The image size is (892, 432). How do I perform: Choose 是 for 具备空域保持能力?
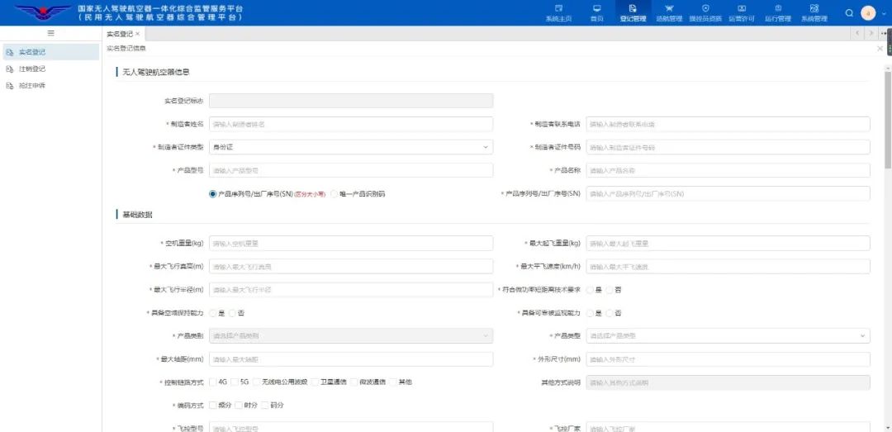pos(213,313)
